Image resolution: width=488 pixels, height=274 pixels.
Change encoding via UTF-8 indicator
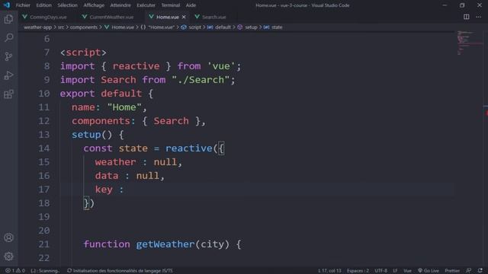coord(380,271)
